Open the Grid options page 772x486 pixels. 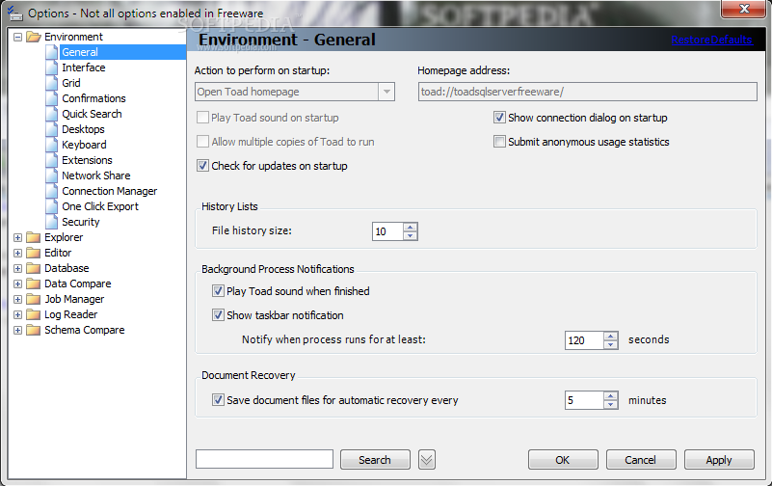pos(71,83)
